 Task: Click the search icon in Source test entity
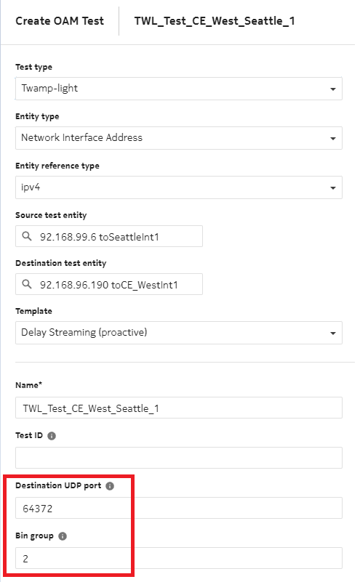point(27,236)
